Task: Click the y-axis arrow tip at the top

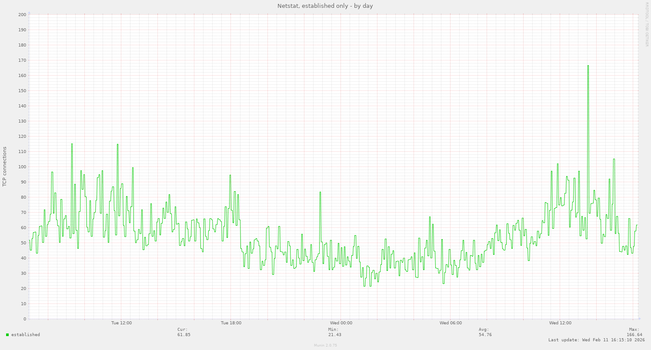Action: (29, 13)
